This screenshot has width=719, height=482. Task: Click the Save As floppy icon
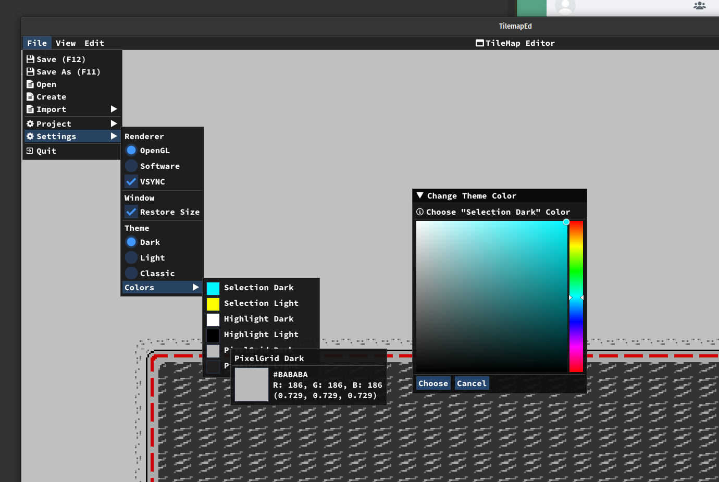coord(30,71)
